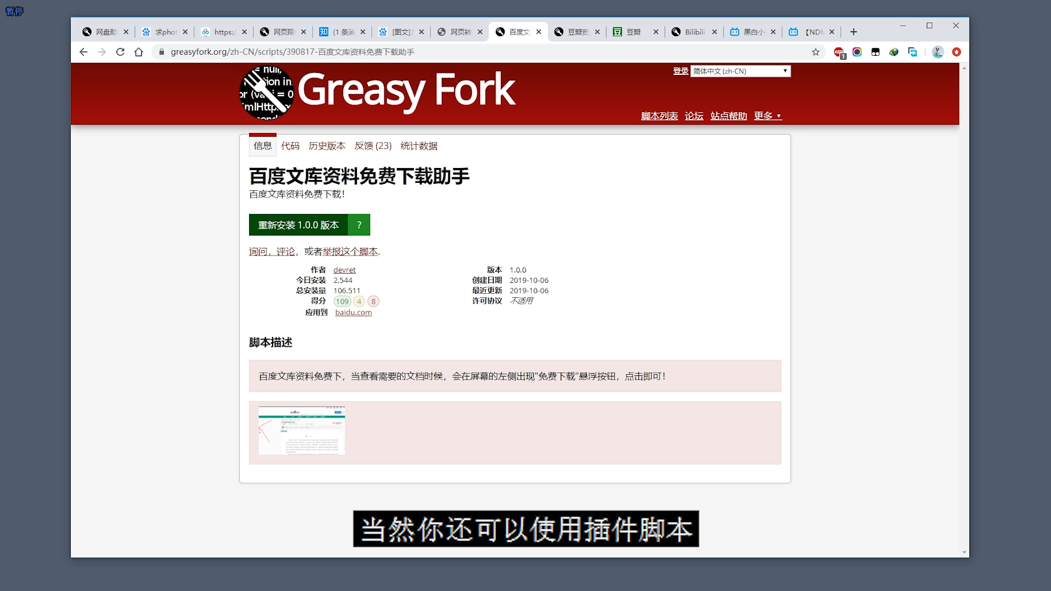View the site security lock icon

(161, 52)
